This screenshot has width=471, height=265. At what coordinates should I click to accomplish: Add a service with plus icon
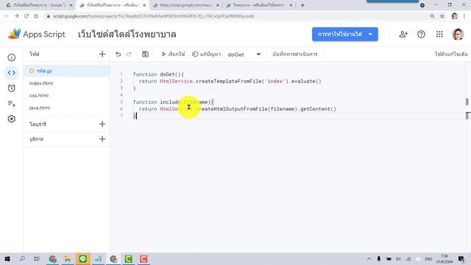point(102,139)
